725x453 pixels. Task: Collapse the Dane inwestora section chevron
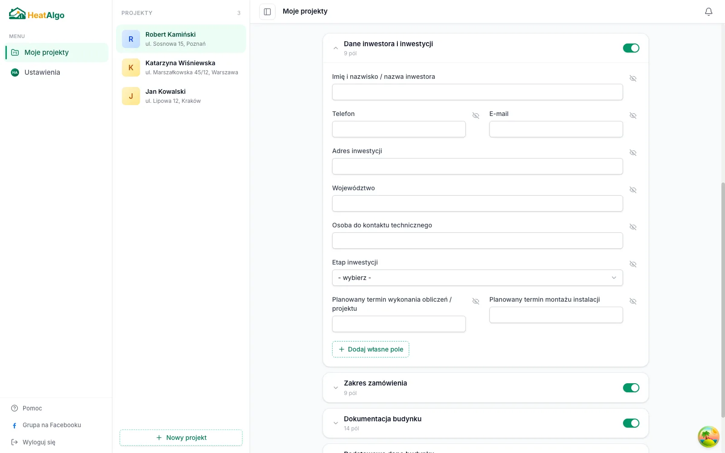point(336,48)
